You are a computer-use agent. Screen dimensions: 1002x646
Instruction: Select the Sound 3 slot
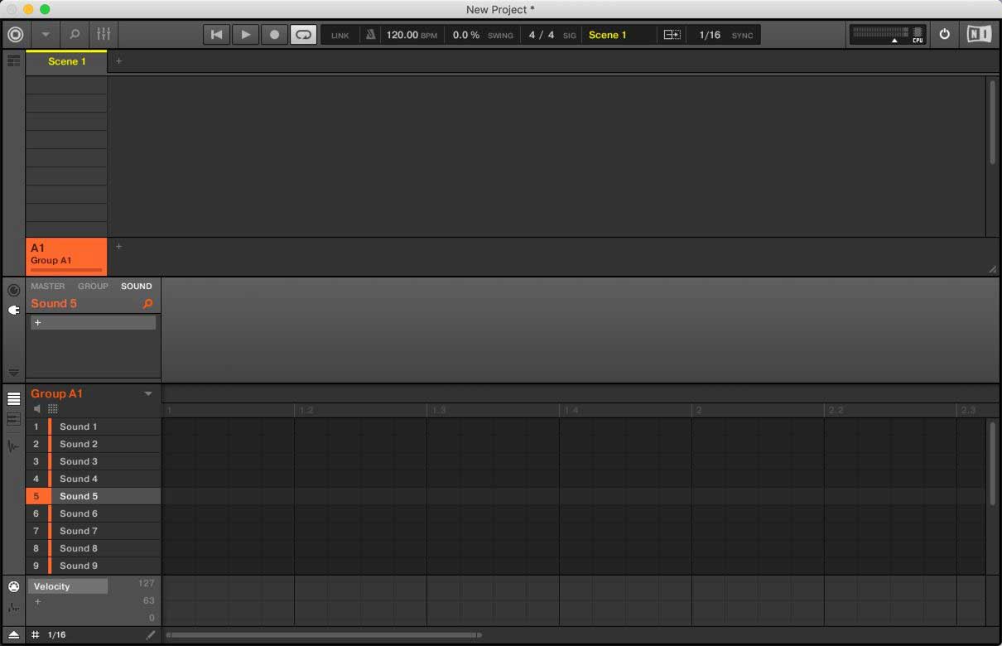(x=94, y=461)
